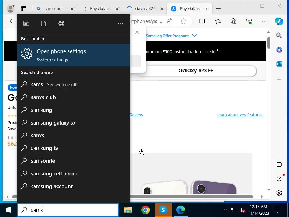Choose samsung cell phone suggestion
The width and height of the screenshot is (289, 217).
click(x=73, y=174)
